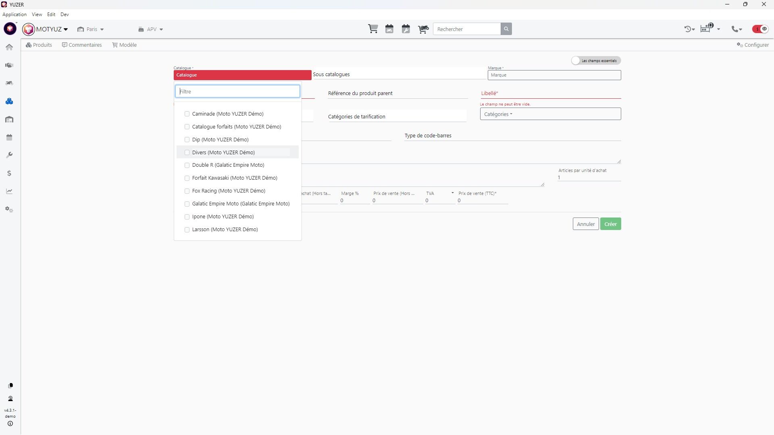Click the search magnifier button
The height and width of the screenshot is (435, 774).
click(x=506, y=29)
